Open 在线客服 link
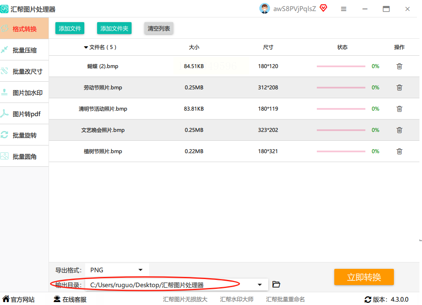Viewport: 422px width, 305px height. (75, 299)
